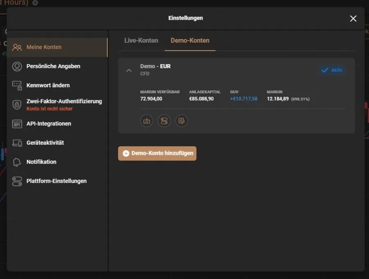Close the Einstellungen dialog

point(353,18)
